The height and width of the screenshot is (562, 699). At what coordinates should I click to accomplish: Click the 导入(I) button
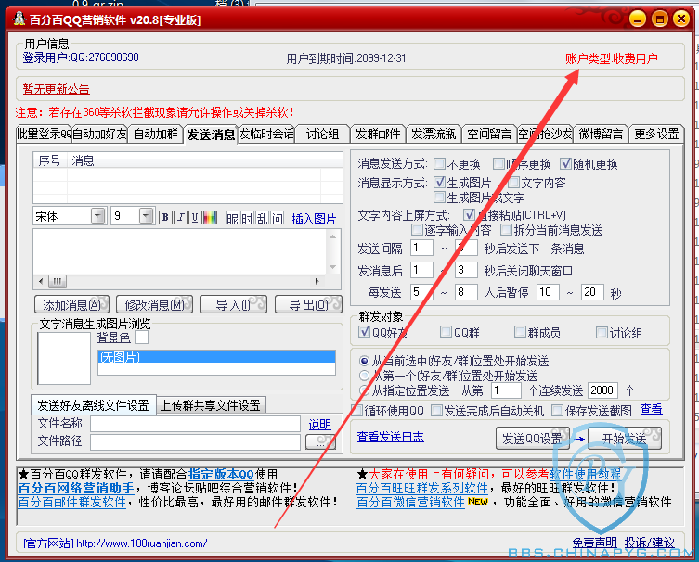pos(233,304)
